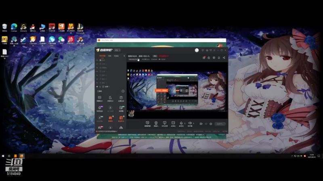Toggle visibility of the 图片 2 source
323x181 pixels.
coord(97,75)
